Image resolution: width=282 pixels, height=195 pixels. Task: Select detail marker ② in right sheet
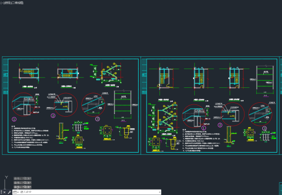pyautogui.click(x=220, y=125)
